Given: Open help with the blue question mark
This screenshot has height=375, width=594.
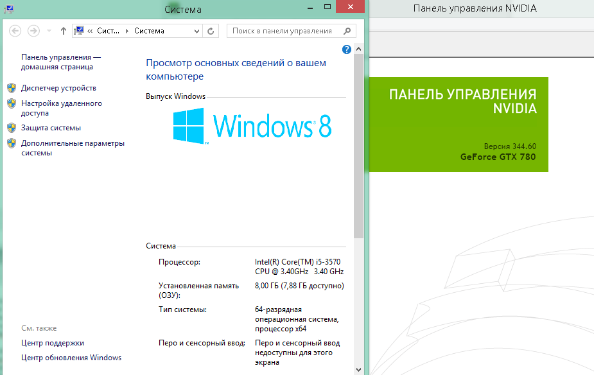Looking at the screenshot, I should 347,49.
